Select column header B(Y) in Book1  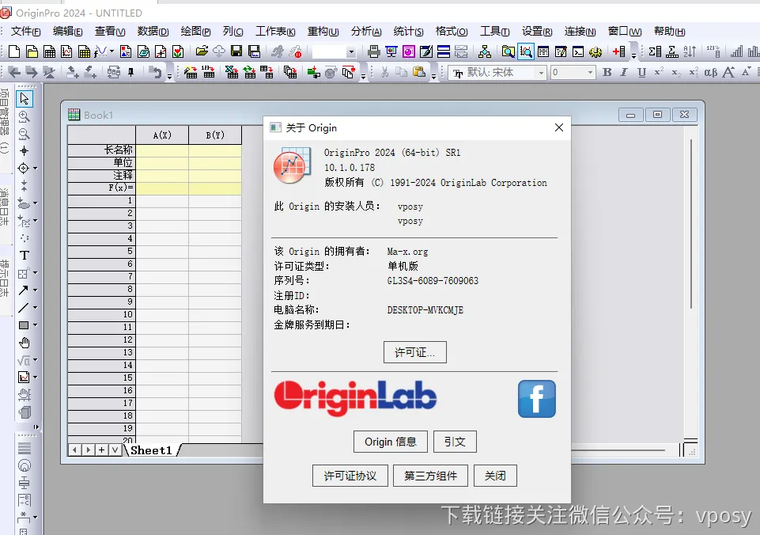click(215, 135)
